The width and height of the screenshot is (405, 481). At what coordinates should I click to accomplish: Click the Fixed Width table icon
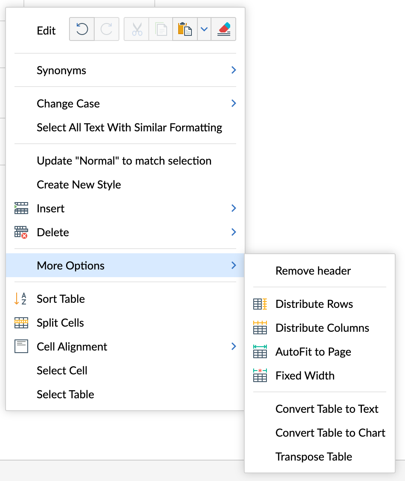coord(260,376)
